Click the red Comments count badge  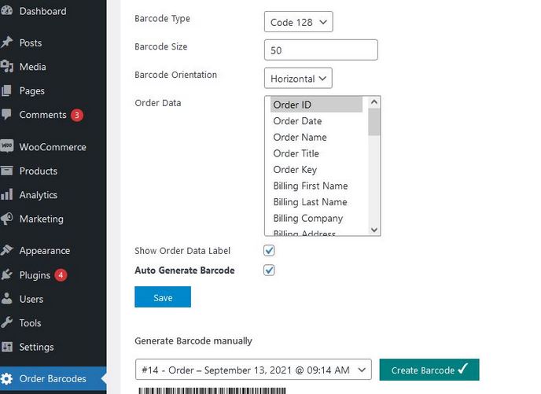click(77, 115)
